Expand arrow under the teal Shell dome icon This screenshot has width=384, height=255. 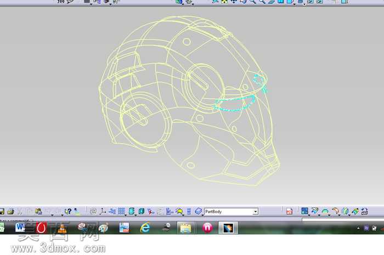329,215
